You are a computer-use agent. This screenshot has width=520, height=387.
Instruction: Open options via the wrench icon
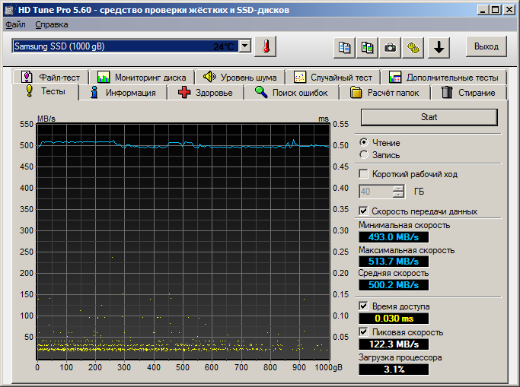coord(414,47)
